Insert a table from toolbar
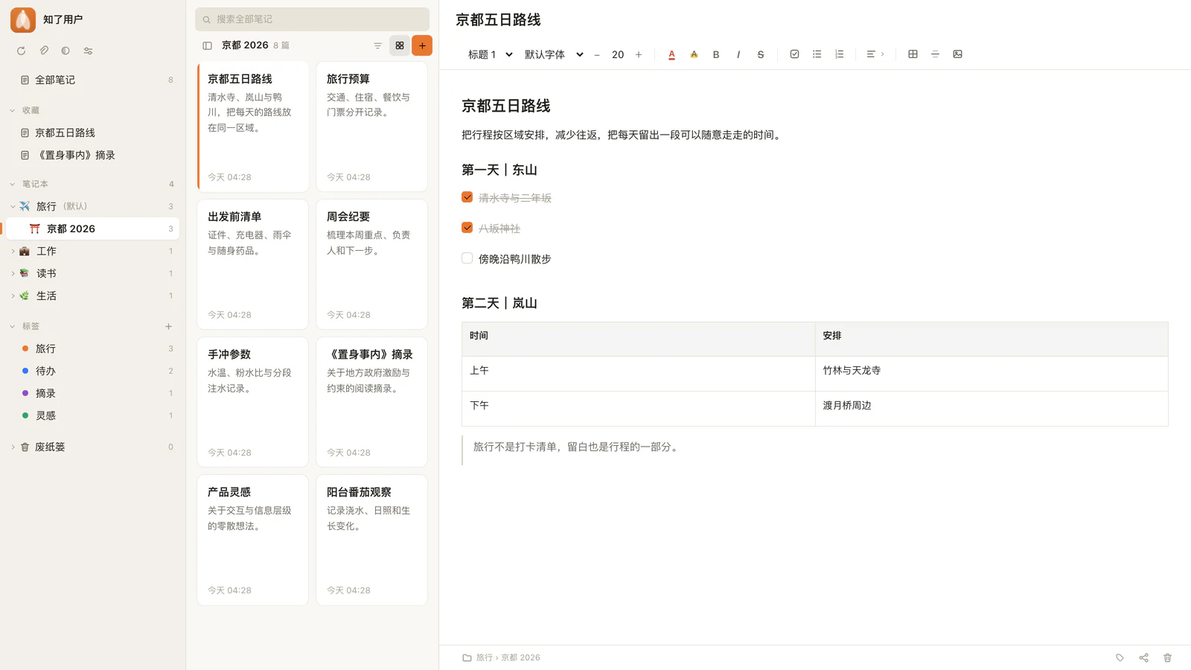The width and height of the screenshot is (1191, 670). point(913,54)
